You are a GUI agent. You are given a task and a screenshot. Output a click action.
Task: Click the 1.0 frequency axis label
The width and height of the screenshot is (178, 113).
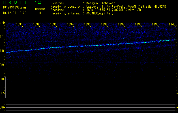(3, 51)
